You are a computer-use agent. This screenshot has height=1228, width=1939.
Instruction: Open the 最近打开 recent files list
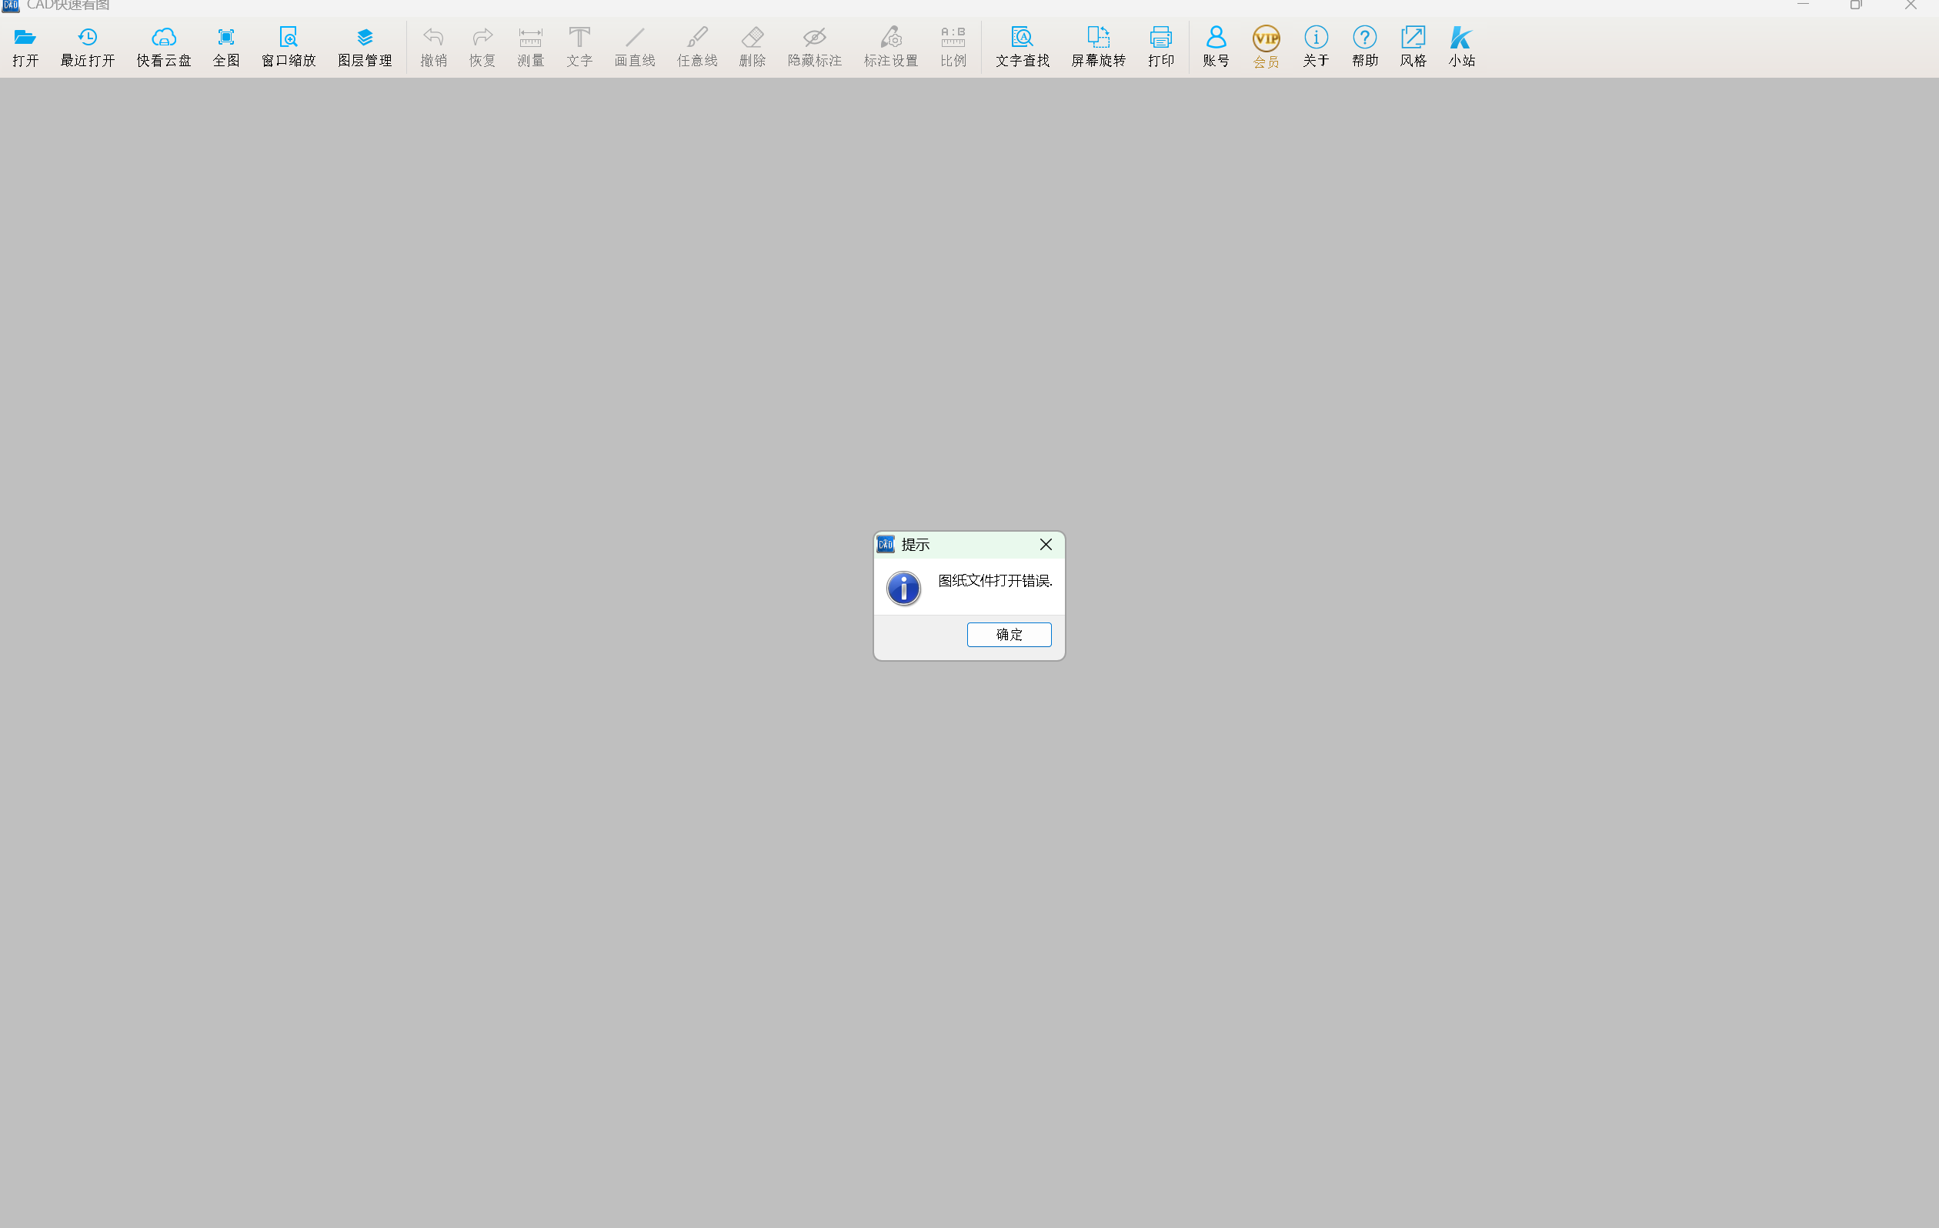coord(87,38)
